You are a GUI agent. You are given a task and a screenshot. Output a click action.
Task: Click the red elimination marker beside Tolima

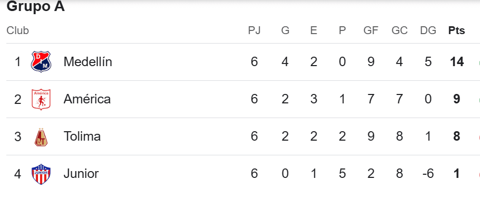(x=478, y=136)
